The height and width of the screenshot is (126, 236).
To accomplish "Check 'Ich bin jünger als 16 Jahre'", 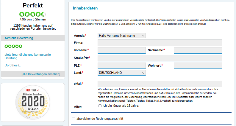I will coord(100,106).
